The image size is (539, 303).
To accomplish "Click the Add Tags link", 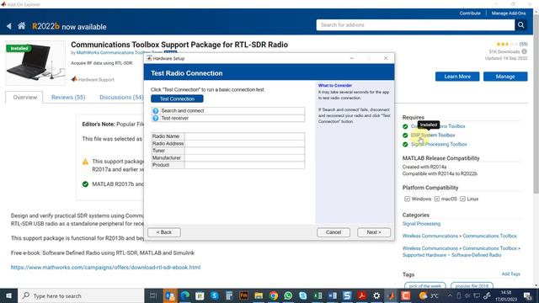I will tap(511, 274).
